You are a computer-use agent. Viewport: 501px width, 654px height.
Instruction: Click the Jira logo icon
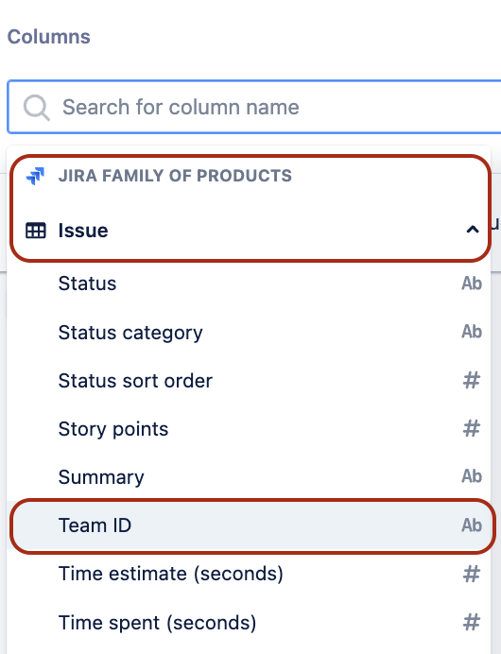[35, 176]
